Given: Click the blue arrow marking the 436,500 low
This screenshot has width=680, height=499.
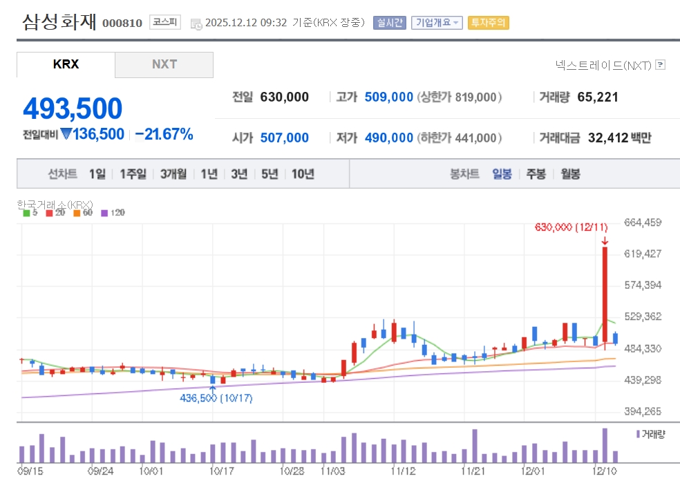Looking at the screenshot, I should [213, 388].
